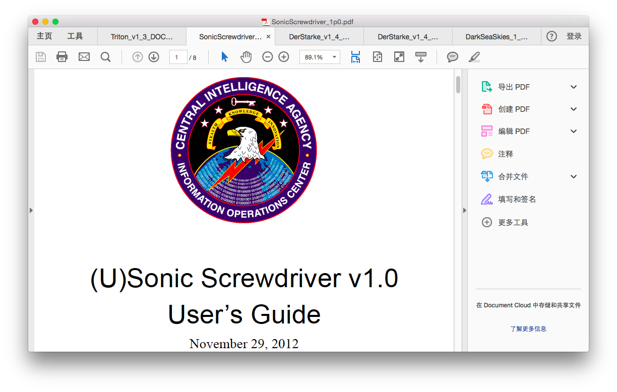Go to previous page arrow
The image size is (617, 392).
tap(138, 57)
